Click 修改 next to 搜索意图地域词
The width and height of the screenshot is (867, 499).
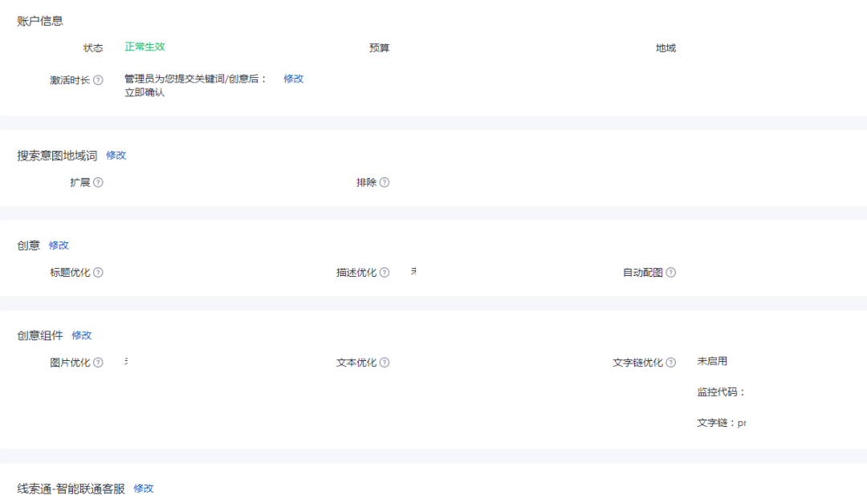click(x=117, y=156)
